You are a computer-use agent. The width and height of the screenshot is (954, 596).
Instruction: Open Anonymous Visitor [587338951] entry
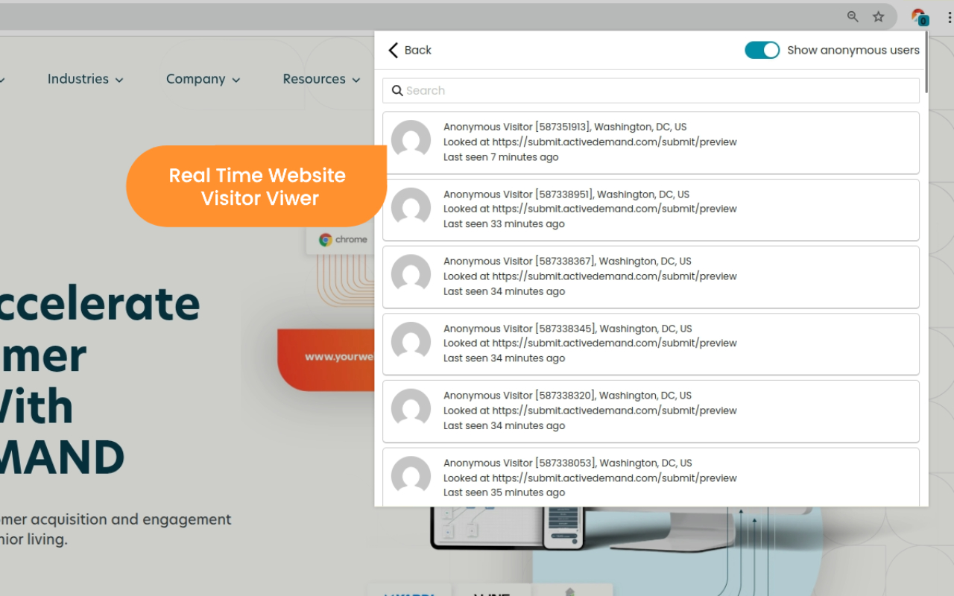coord(651,209)
